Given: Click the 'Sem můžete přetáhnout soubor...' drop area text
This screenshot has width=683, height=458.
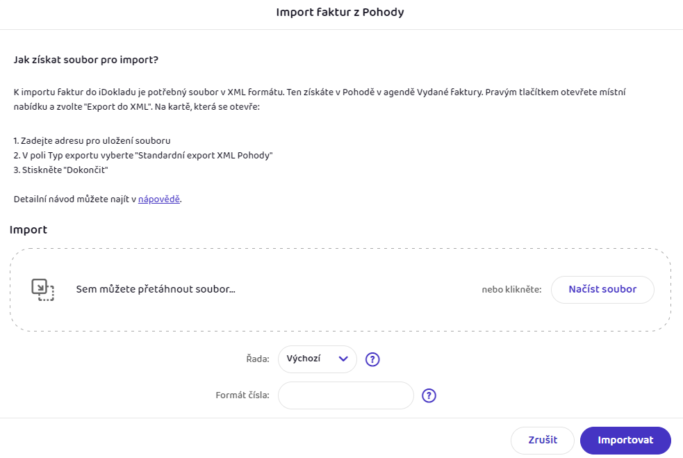Looking at the screenshot, I should (156, 289).
